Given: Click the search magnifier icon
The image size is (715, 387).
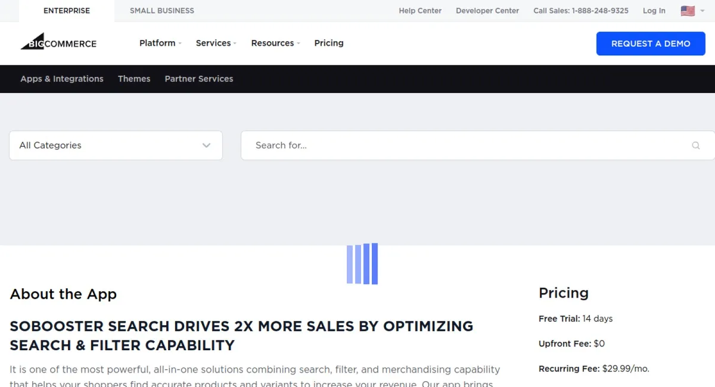Looking at the screenshot, I should 695,145.
